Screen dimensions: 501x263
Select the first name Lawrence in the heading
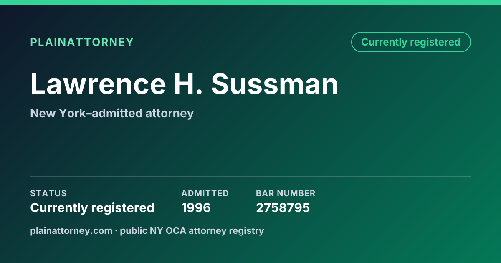(x=98, y=84)
